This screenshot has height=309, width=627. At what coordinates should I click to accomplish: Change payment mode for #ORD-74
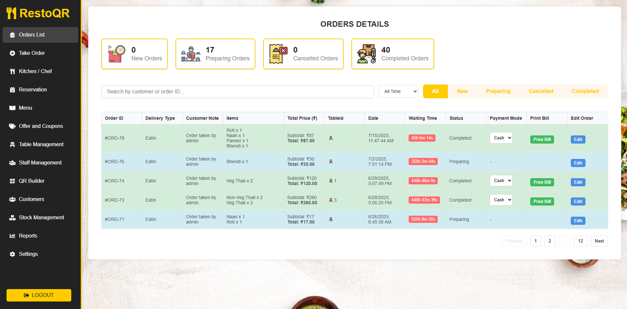click(501, 180)
